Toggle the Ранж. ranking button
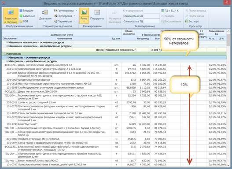Image resolution: width=232 pixels, height=169 pixels. pos(84,16)
